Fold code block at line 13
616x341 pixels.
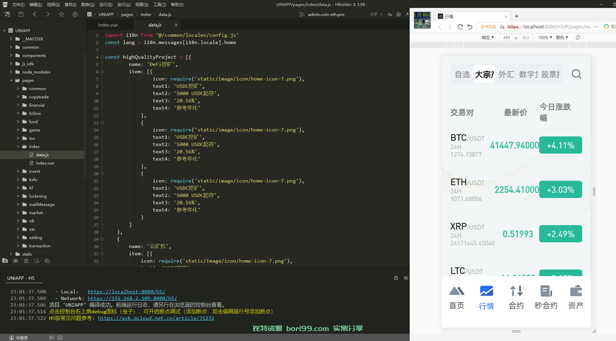click(x=102, y=122)
